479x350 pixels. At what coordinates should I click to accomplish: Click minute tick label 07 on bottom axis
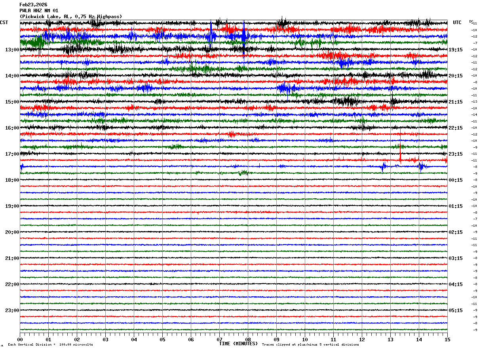[x=219, y=339]
